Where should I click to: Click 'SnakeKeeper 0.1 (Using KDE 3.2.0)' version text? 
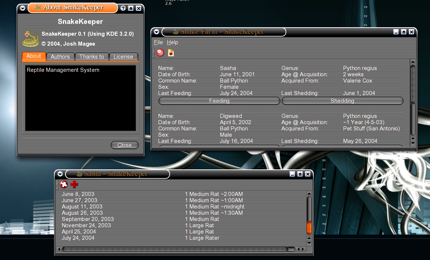[x=88, y=34]
